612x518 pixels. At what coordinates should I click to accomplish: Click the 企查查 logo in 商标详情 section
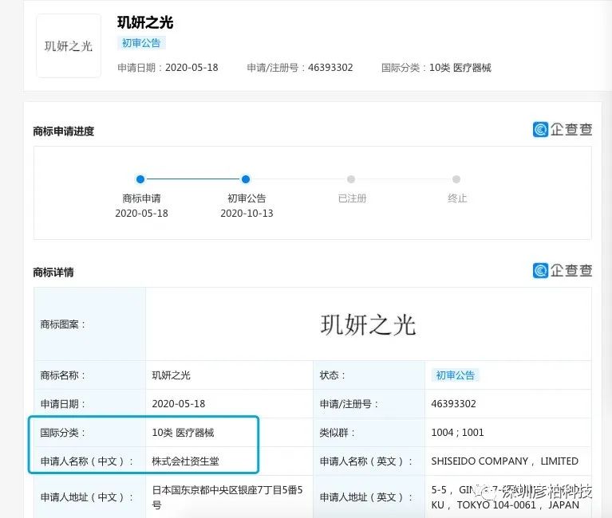click(563, 270)
